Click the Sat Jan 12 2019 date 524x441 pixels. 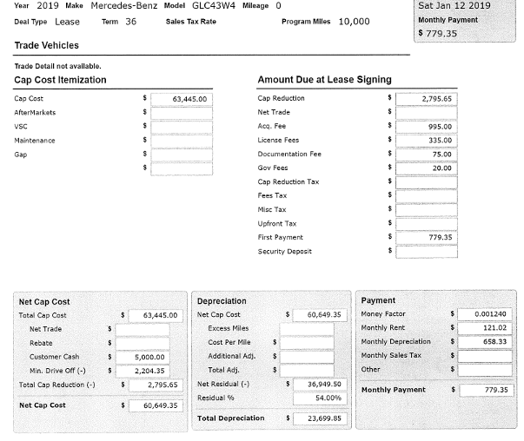(x=454, y=6)
